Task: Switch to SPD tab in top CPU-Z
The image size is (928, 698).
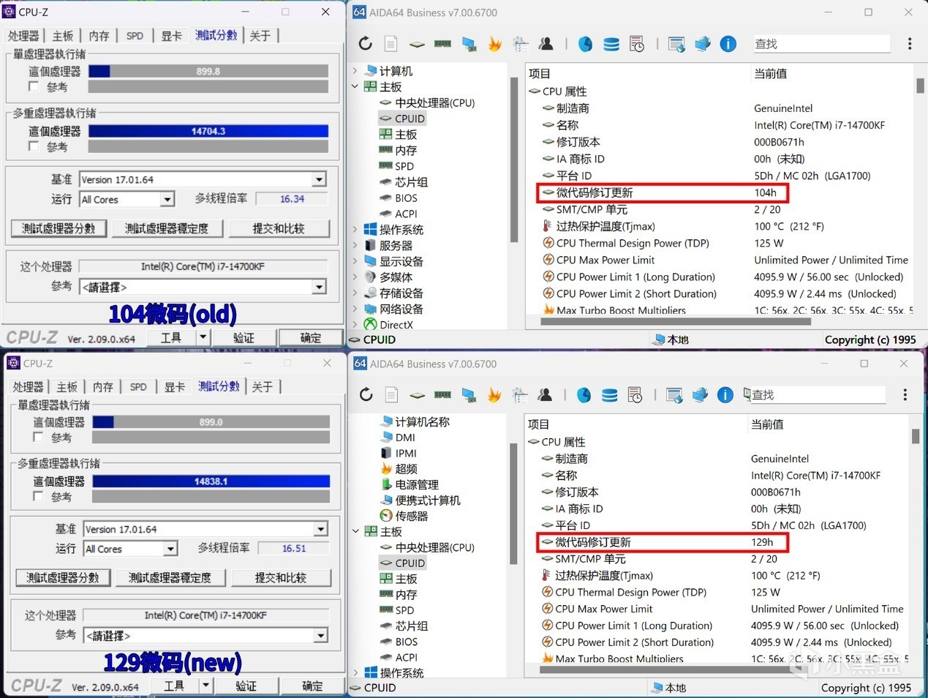Action: [135, 36]
